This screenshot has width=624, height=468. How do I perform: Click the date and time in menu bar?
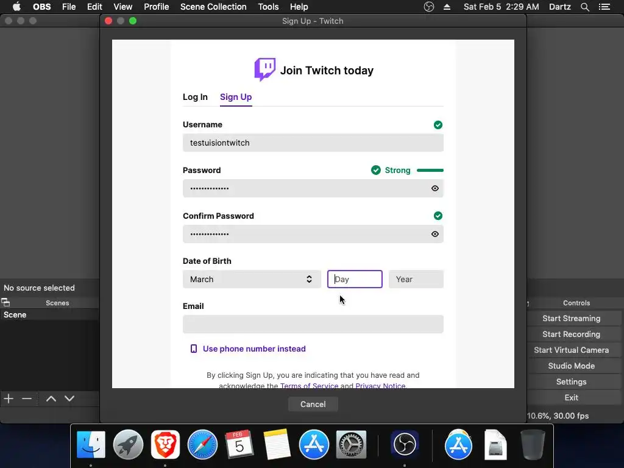(502, 7)
